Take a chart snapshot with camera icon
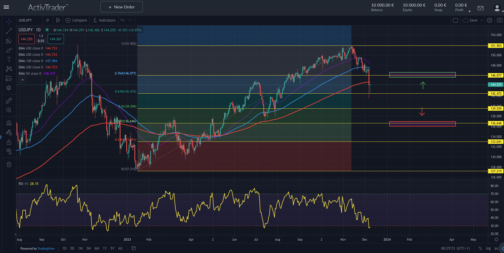504x253 pixels. coord(499,20)
